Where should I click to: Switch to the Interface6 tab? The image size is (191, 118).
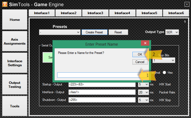coord(176,13)
